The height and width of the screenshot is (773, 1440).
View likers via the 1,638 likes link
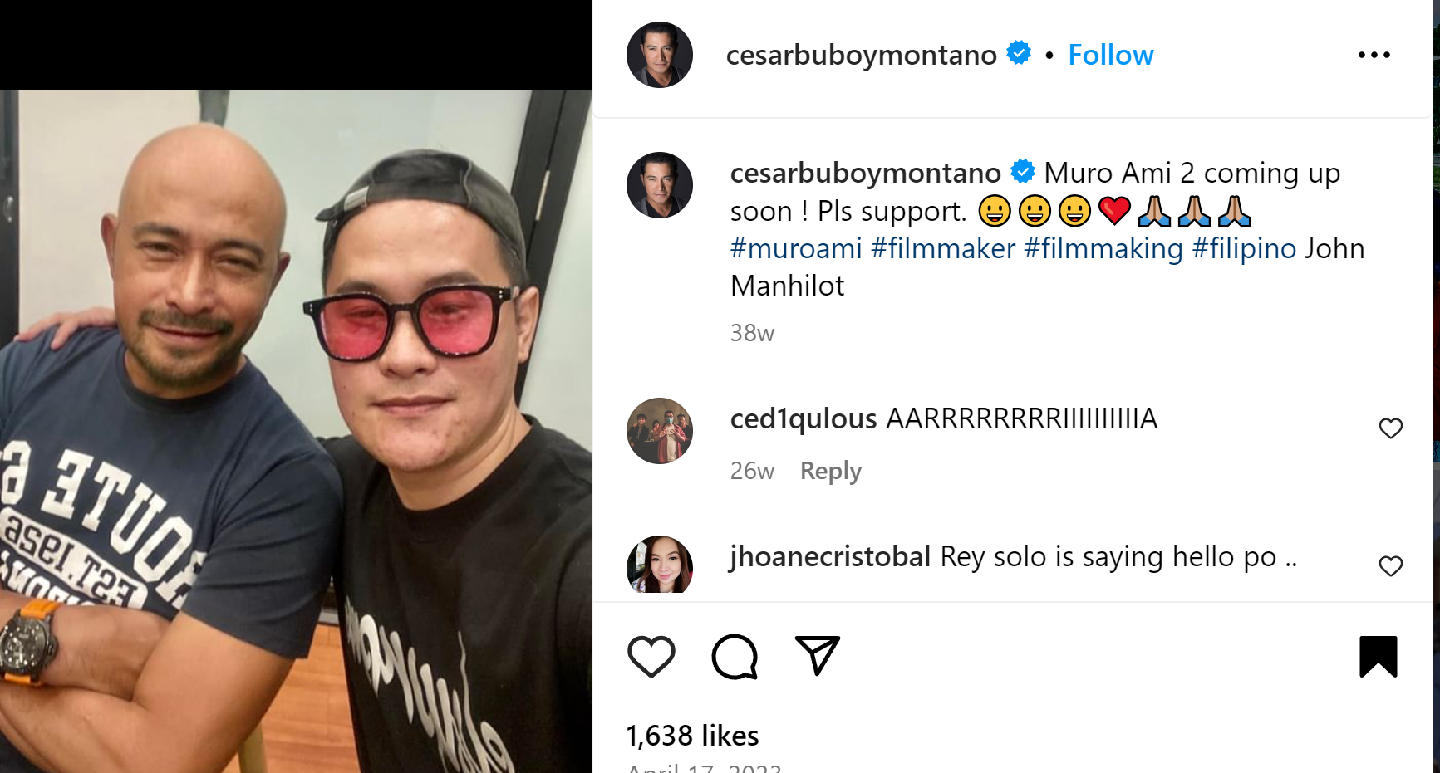pyautogui.click(x=691, y=735)
